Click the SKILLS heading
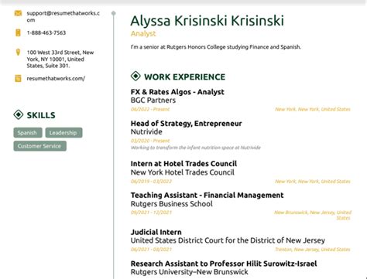The height and width of the screenshot is (279, 367). [41, 115]
